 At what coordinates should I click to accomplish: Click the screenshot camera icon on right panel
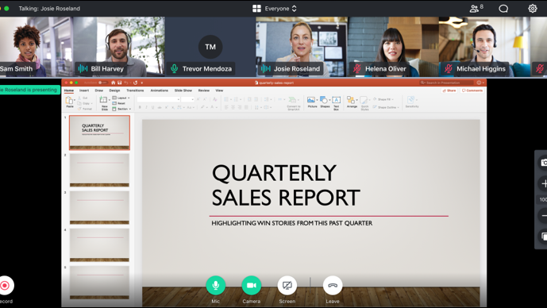544,163
